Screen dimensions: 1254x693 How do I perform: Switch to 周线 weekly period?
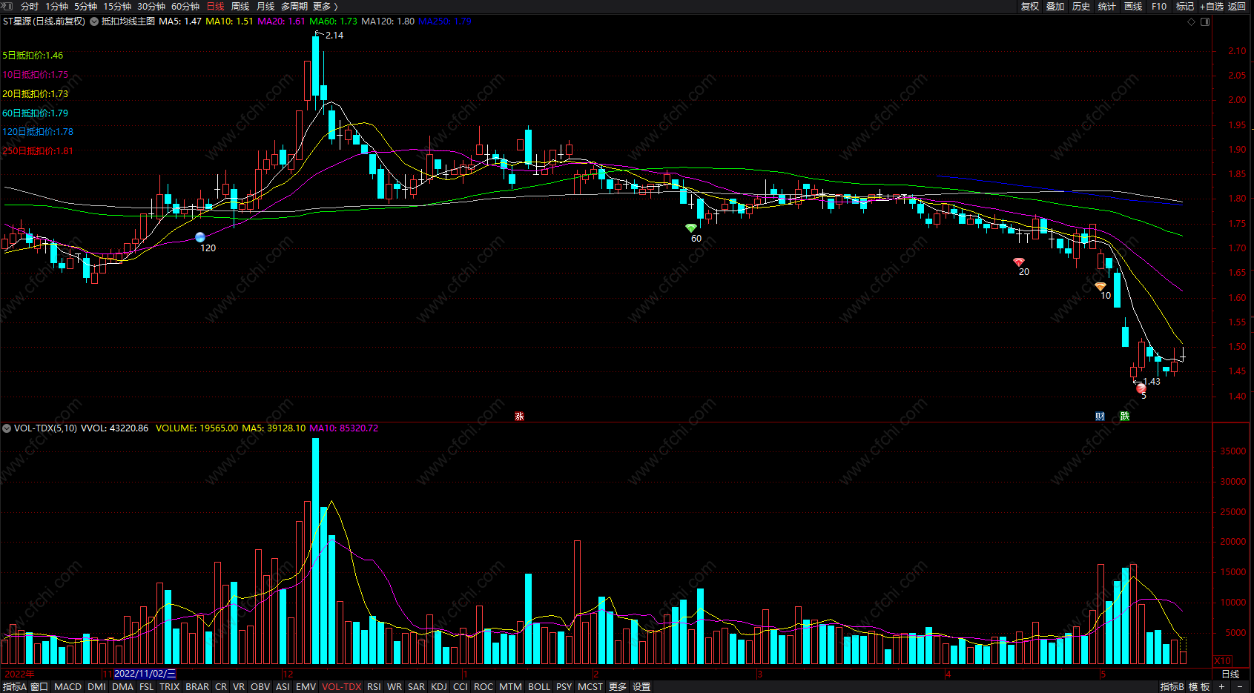coord(240,6)
